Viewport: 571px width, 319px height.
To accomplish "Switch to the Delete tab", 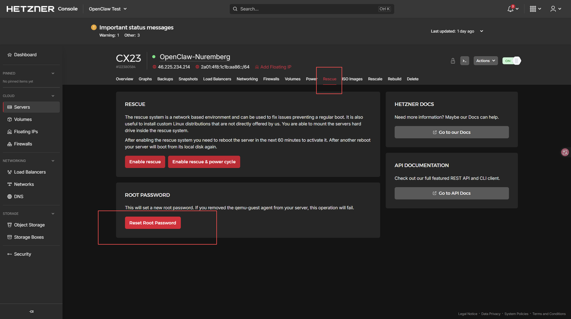I will 413,79.
